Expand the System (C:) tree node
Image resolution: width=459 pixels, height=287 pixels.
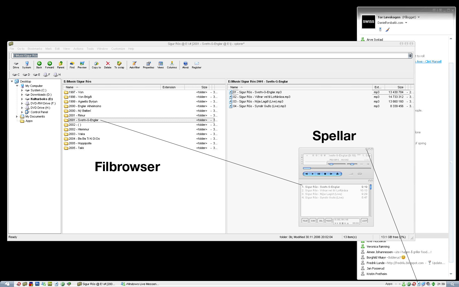(x=22, y=90)
